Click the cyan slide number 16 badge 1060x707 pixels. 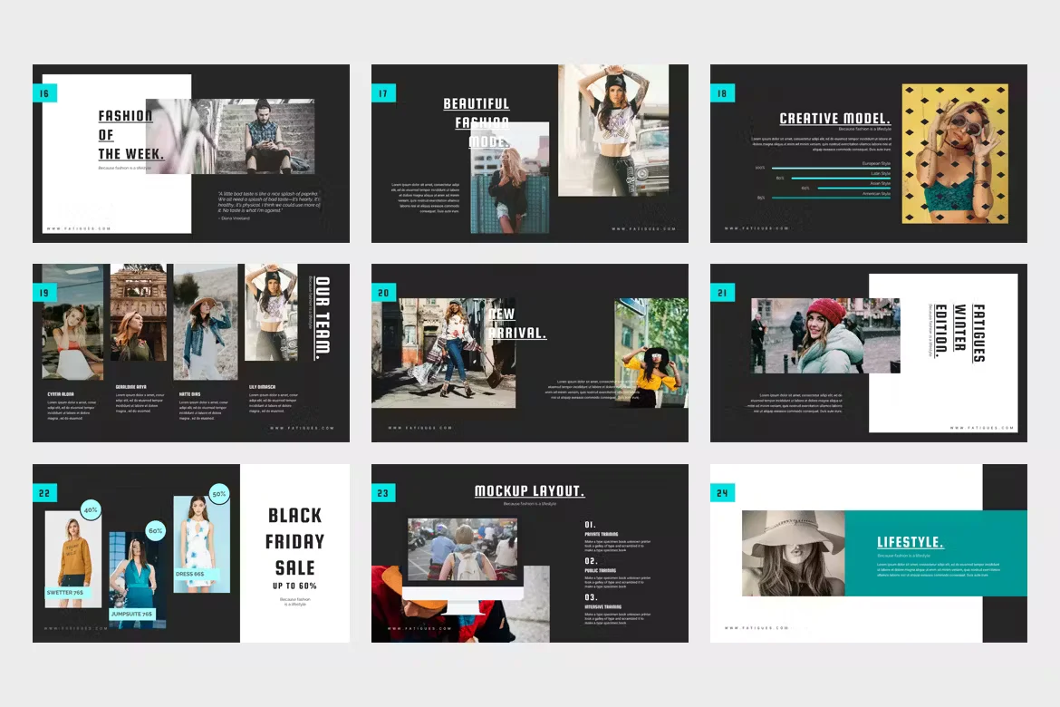[x=44, y=92]
